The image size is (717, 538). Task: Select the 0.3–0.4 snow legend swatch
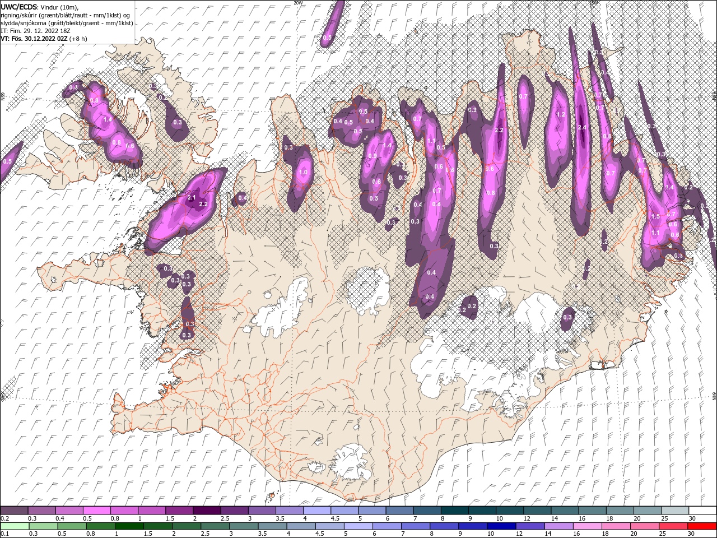(x=41, y=511)
